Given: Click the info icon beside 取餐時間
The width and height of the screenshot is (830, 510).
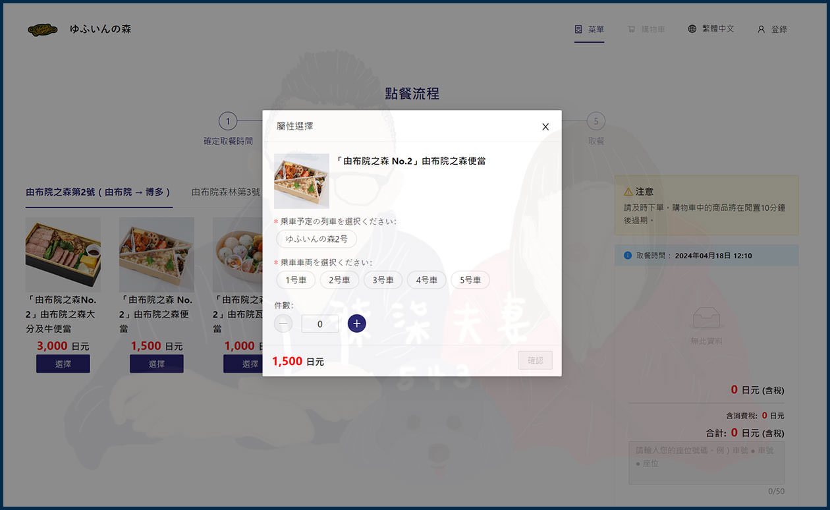Looking at the screenshot, I should [626, 255].
